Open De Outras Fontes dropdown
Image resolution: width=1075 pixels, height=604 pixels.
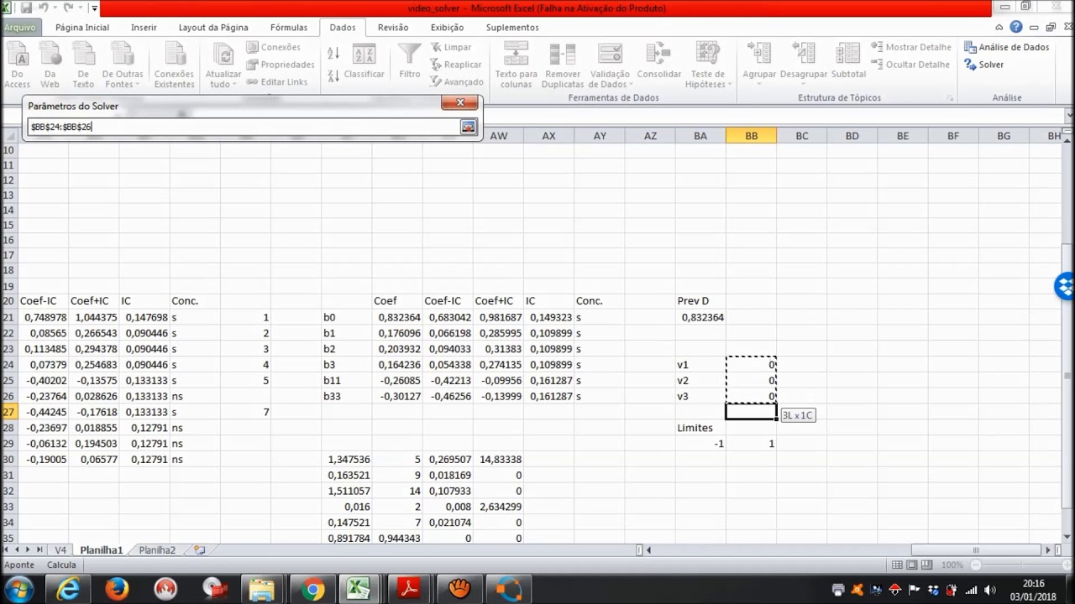coord(123,65)
